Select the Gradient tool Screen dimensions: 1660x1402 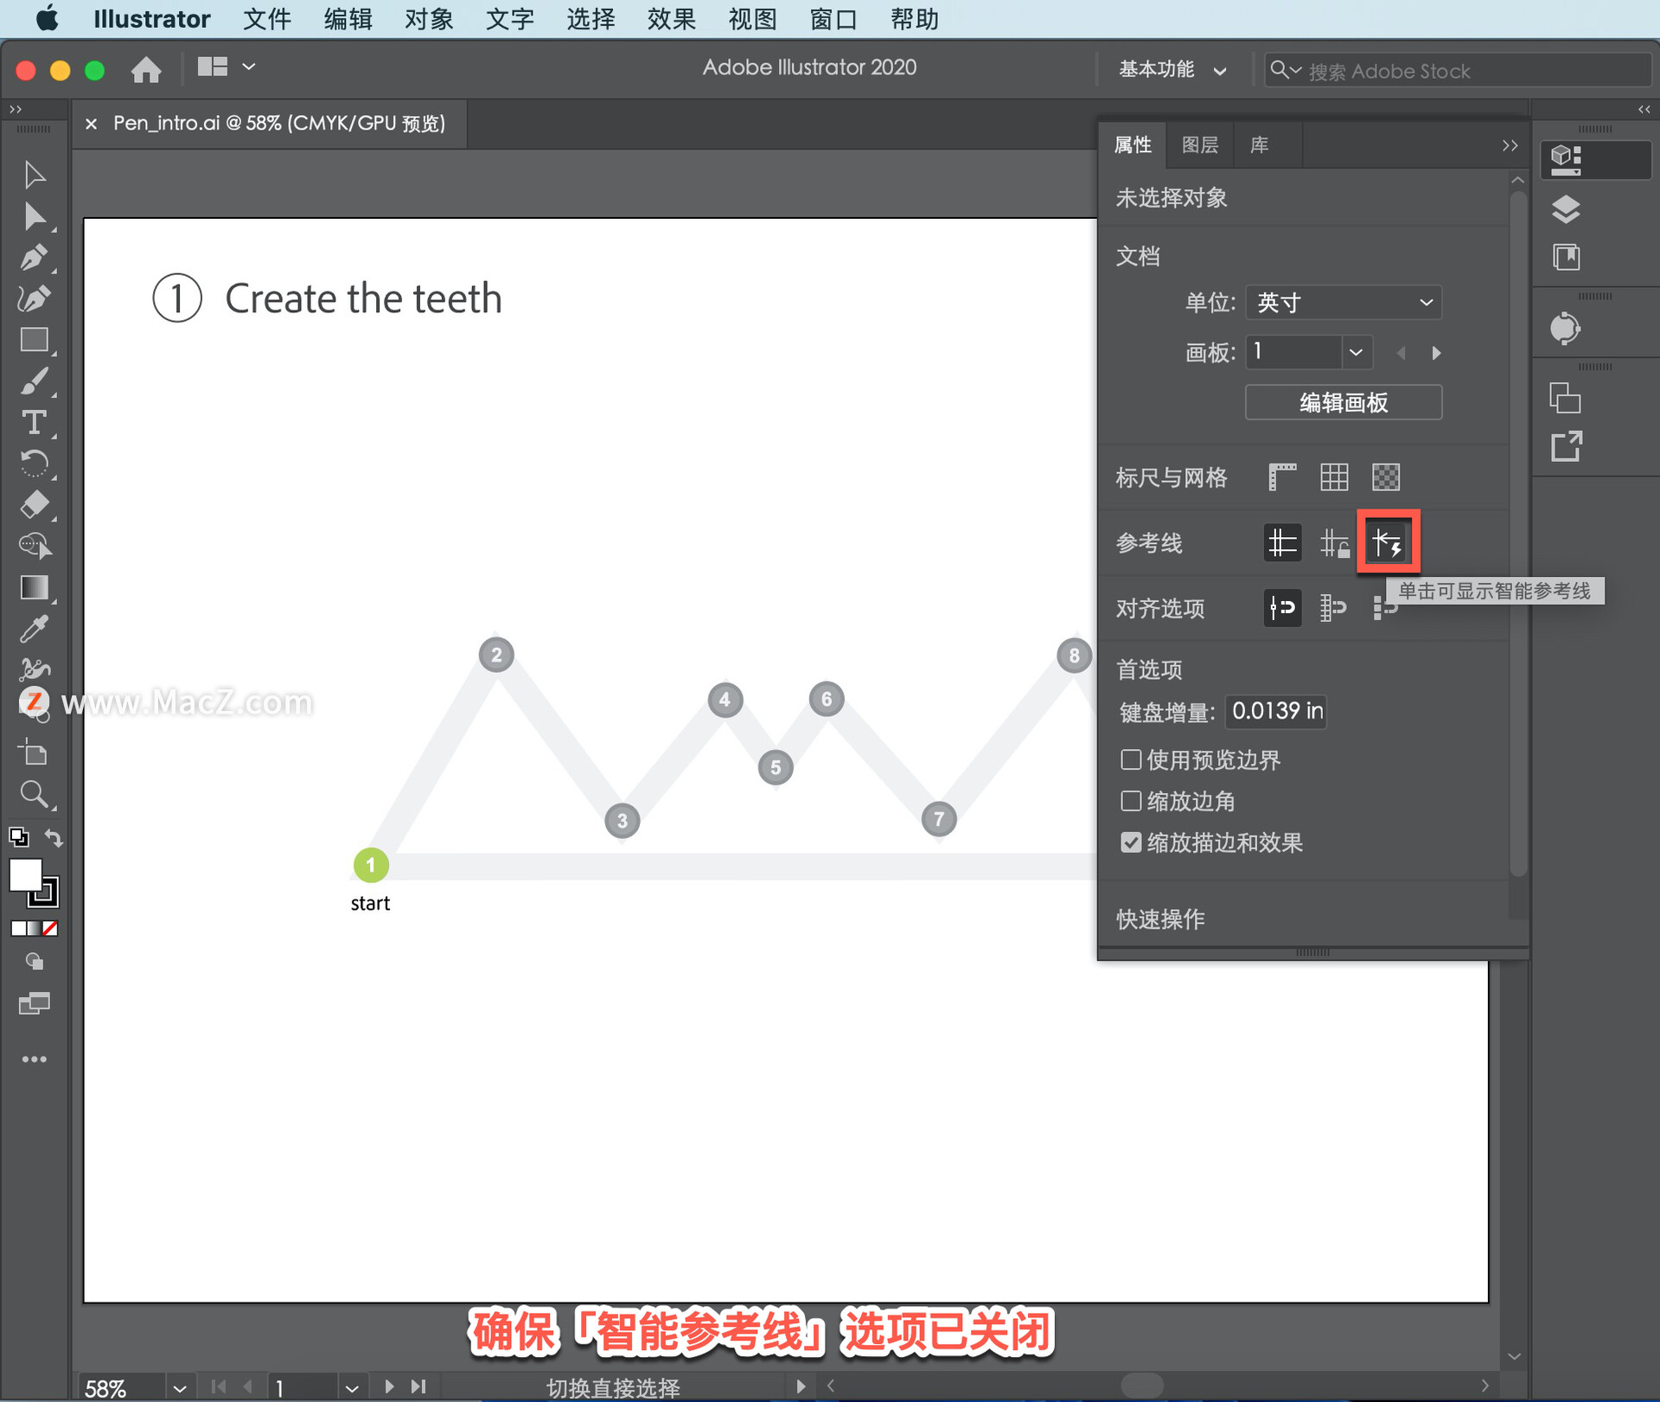pyautogui.click(x=34, y=588)
